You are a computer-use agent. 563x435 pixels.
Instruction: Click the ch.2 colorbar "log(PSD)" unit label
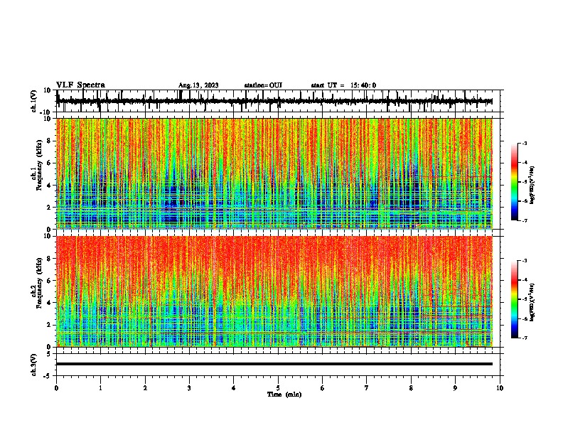click(x=532, y=302)
